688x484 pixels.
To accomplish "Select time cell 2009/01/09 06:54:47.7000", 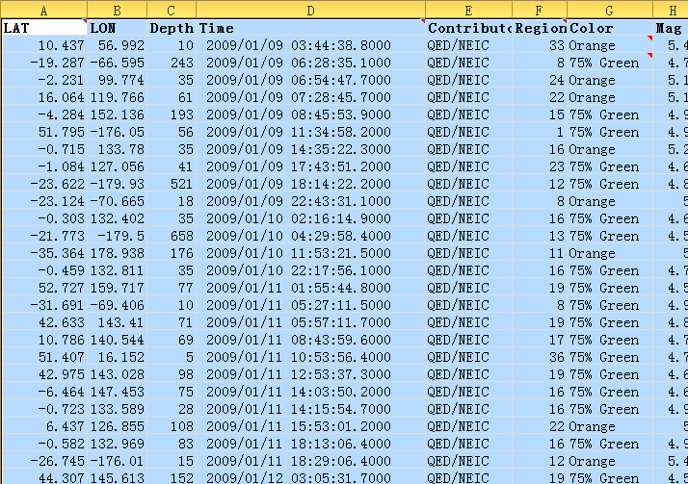I will (x=310, y=80).
